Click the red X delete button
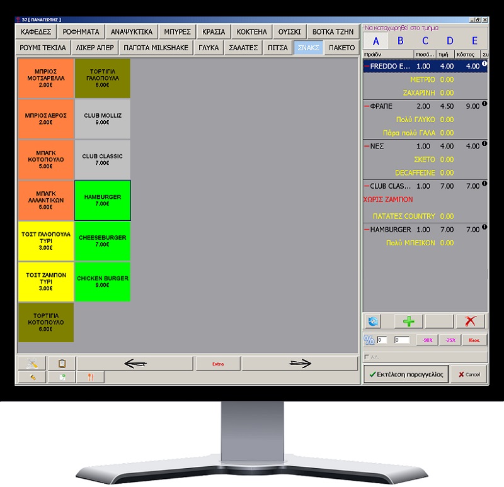This screenshot has height=487, width=504. click(471, 322)
